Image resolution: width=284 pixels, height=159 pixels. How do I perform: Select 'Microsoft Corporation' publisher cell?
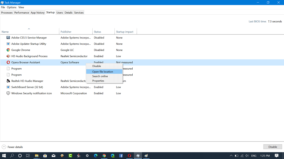pos(74,93)
